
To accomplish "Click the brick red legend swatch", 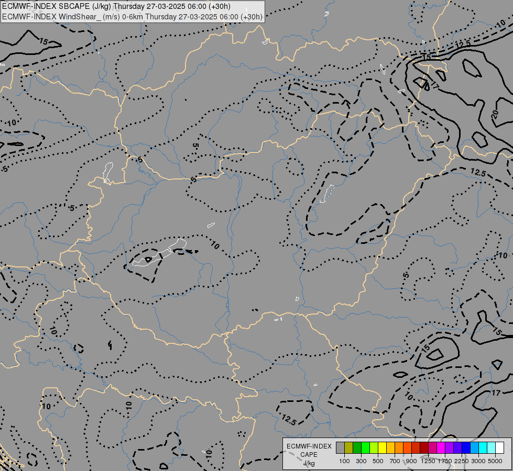I will click(416, 447).
